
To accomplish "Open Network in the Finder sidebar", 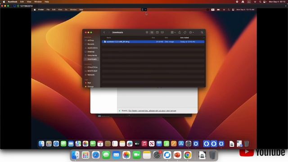I will (91, 75).
